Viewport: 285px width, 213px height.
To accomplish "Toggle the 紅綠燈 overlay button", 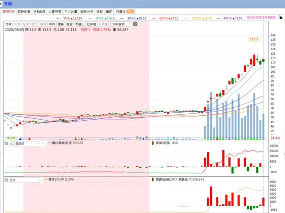I will 91,24.
